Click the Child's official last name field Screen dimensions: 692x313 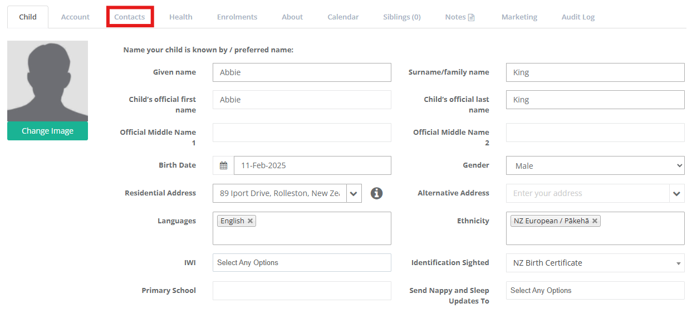click(595, 100)
